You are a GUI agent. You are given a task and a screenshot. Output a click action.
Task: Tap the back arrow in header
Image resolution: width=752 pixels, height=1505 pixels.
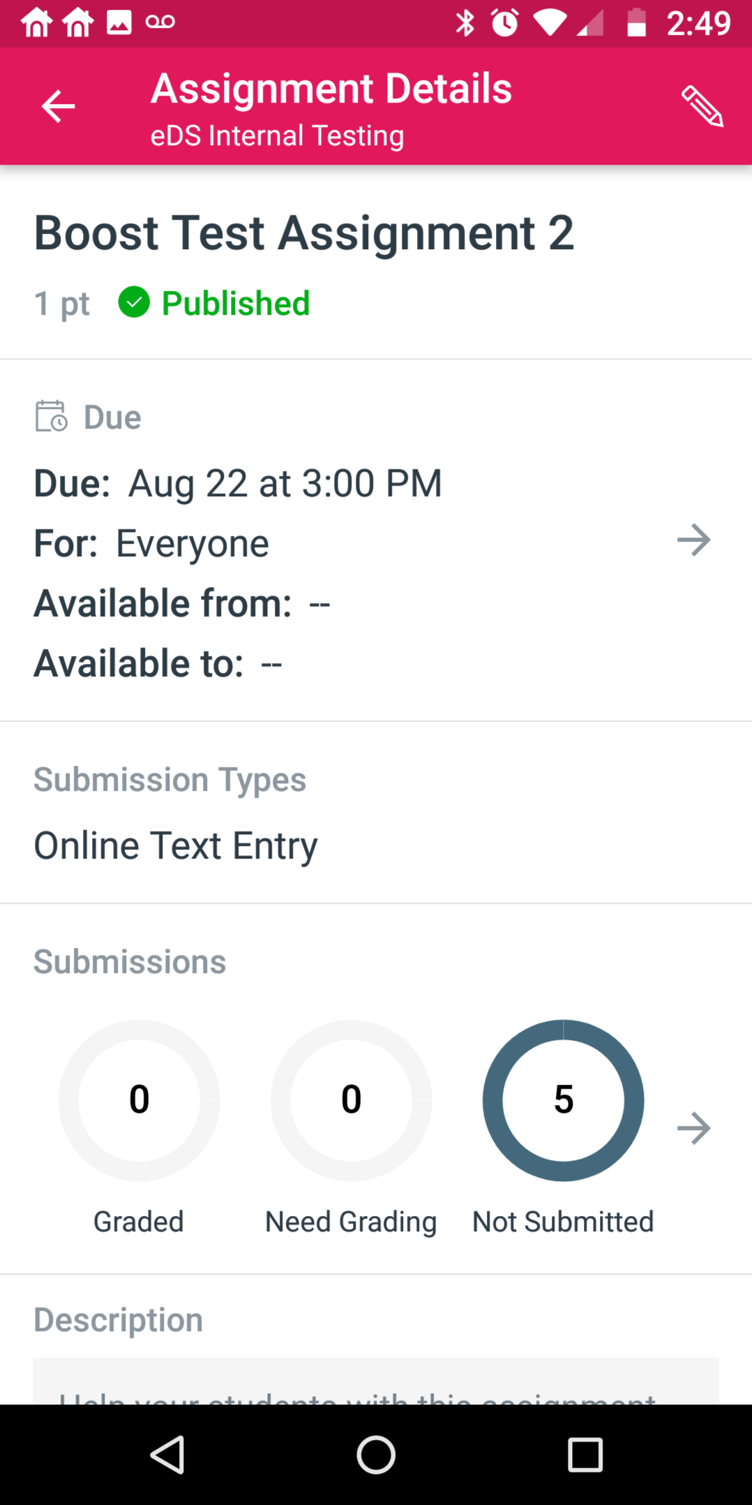[58, 106]
